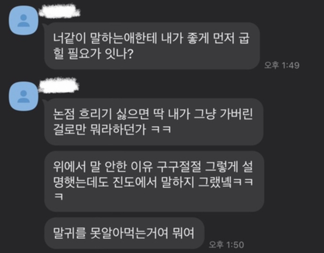Open profile avatar beside the 오후 1:49 message
324x253 pixels.
[x=24, y=21]
